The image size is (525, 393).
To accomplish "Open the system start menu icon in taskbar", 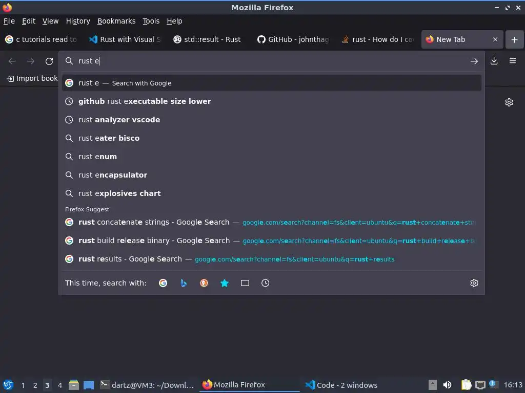I will click(8, 385).
